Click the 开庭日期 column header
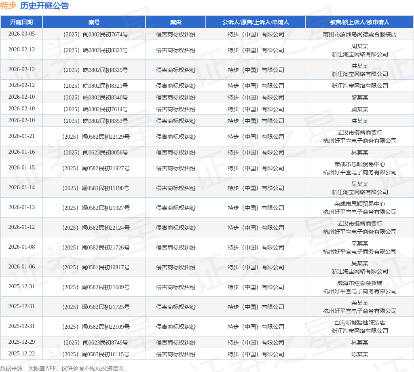 click(x=21, y=22)
